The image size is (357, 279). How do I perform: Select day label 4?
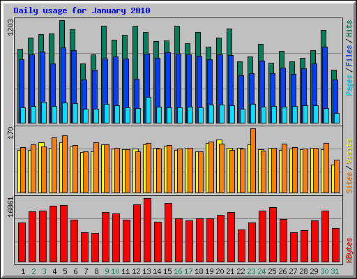pos(54,271)
